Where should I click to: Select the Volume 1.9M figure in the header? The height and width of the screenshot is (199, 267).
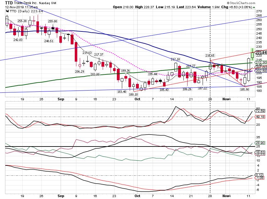click(x=209, y=7)
